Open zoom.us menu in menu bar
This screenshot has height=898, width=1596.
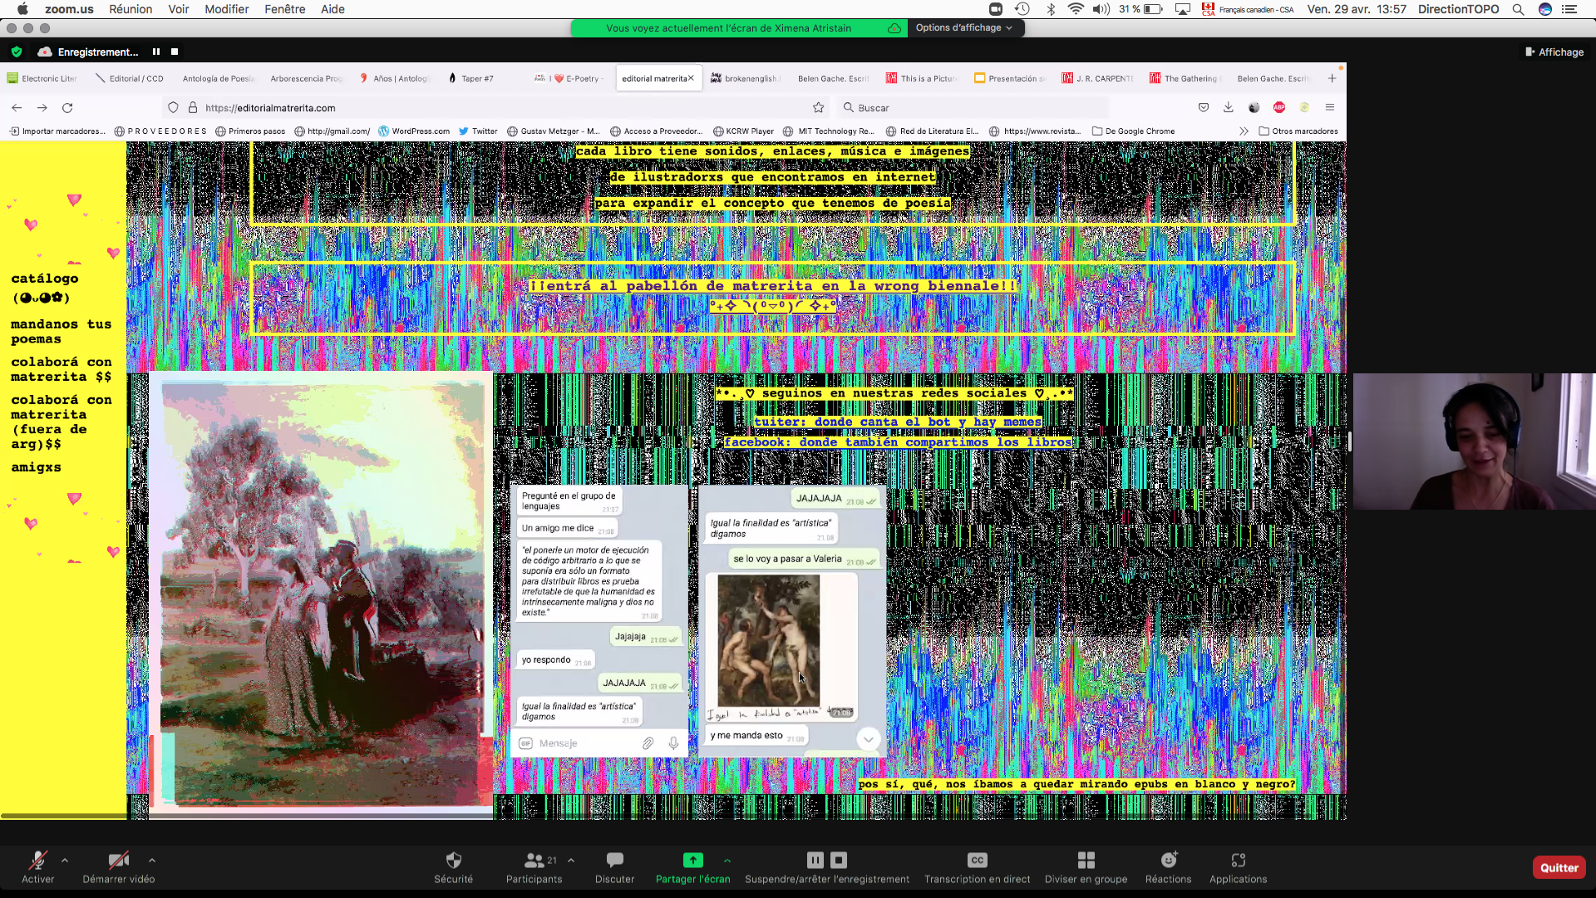69,9
